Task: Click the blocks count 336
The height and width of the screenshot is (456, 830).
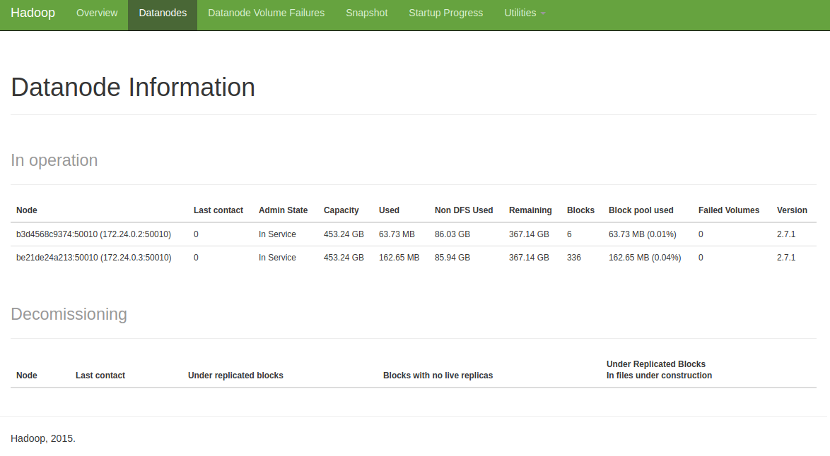Action: point(574,258)
